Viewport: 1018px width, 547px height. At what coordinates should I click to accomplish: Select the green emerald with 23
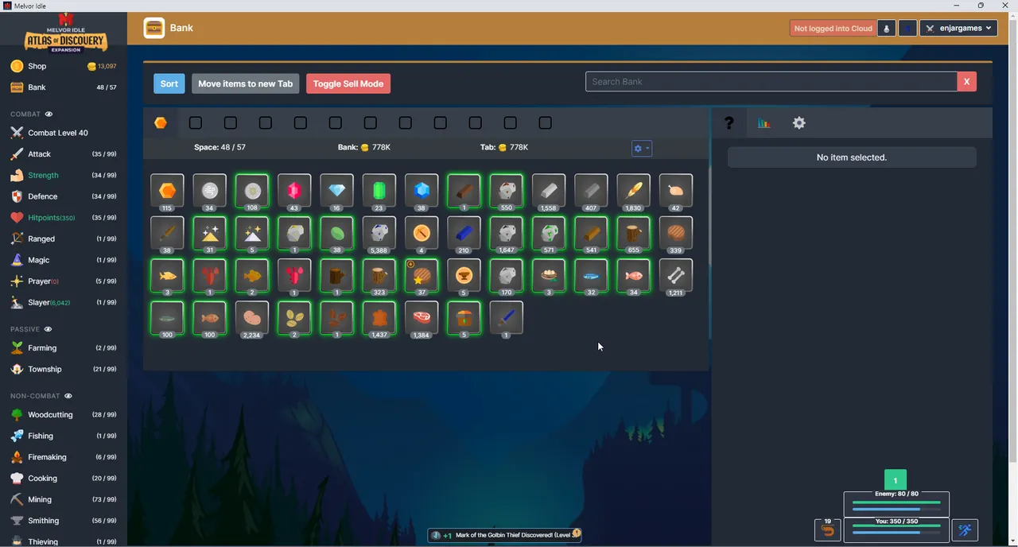point(379,191)
